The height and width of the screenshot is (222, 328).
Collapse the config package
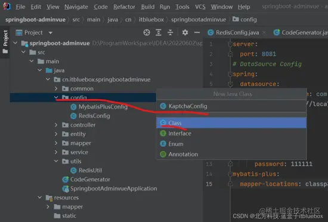[x=56, y=97]
